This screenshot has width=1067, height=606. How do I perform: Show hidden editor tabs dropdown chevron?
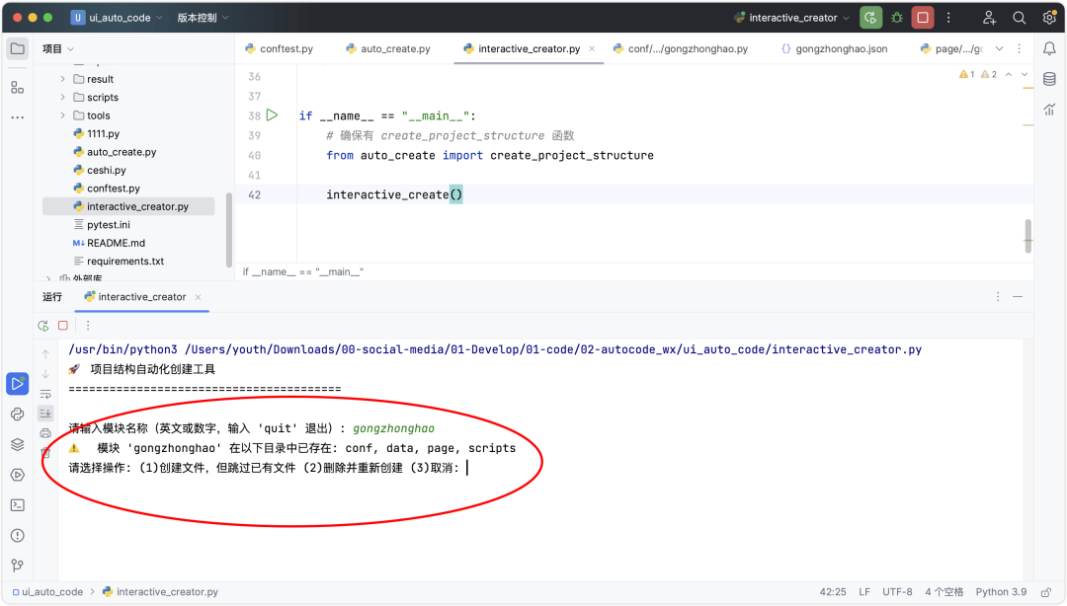[999, 49]
